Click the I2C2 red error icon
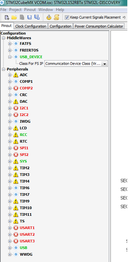The height and width of the screenshot is (262, 129). 16,115
